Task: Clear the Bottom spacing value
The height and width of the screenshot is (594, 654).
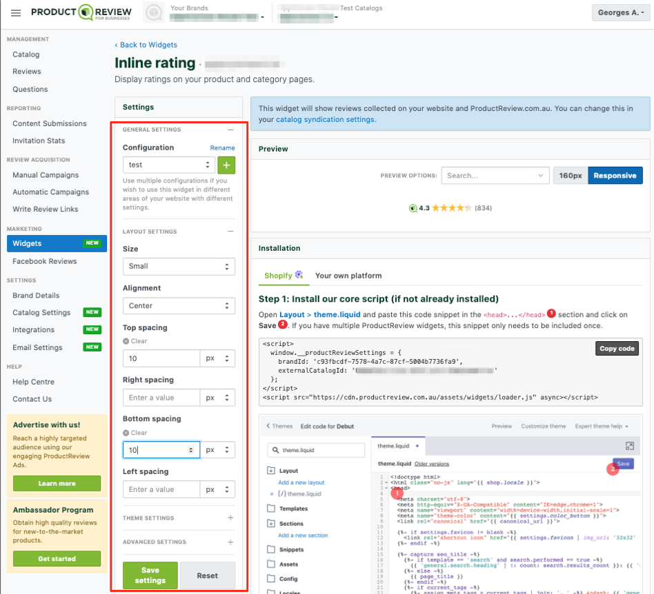Action: [x=135, y=433]
